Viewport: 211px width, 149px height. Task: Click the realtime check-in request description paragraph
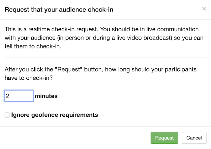[104, 38]
